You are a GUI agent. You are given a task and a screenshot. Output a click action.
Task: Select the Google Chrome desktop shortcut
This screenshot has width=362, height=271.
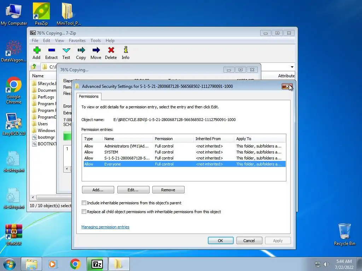14,90
